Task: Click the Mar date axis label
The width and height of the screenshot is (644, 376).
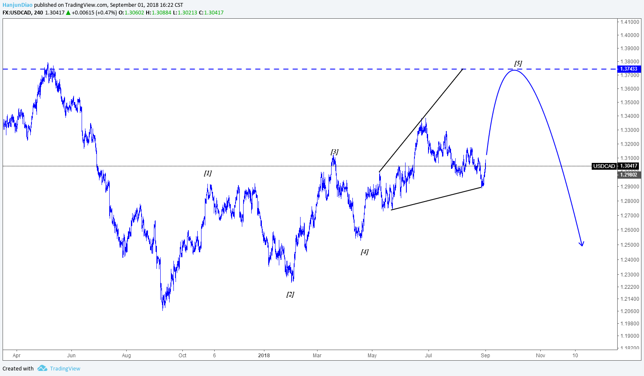Action: [317, 356]
